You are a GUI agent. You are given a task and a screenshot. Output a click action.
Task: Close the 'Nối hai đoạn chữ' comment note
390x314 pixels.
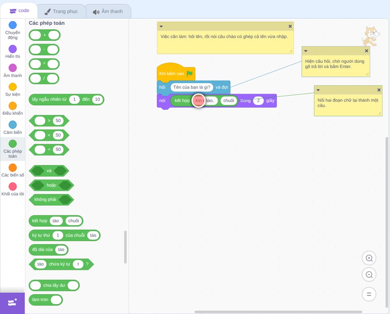click(x=379, y=90)
